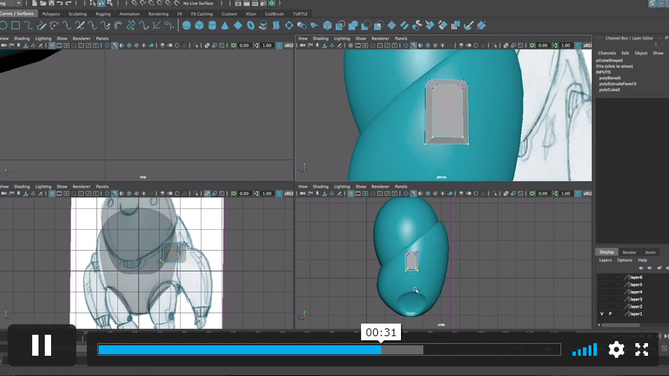Screen dimensions: 669x376
Task: Click the video progress bar
Action: 329,349
